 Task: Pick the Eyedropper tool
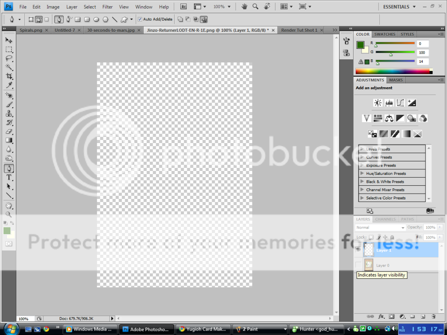point(9,85)
